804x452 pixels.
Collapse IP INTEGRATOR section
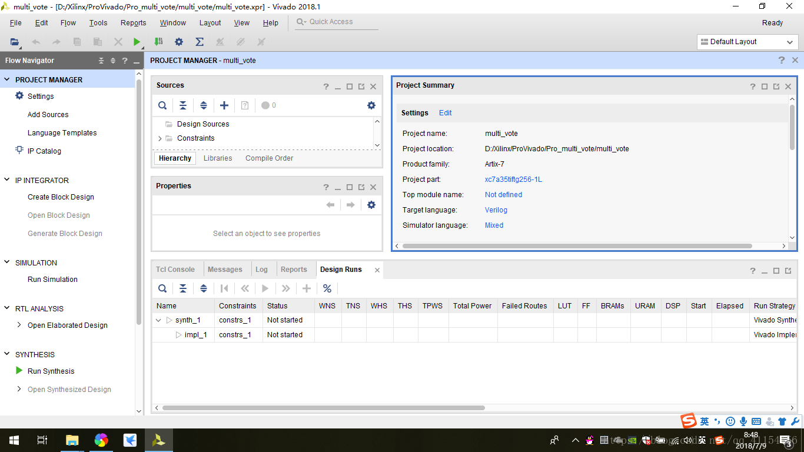click(x=7, y=180)
